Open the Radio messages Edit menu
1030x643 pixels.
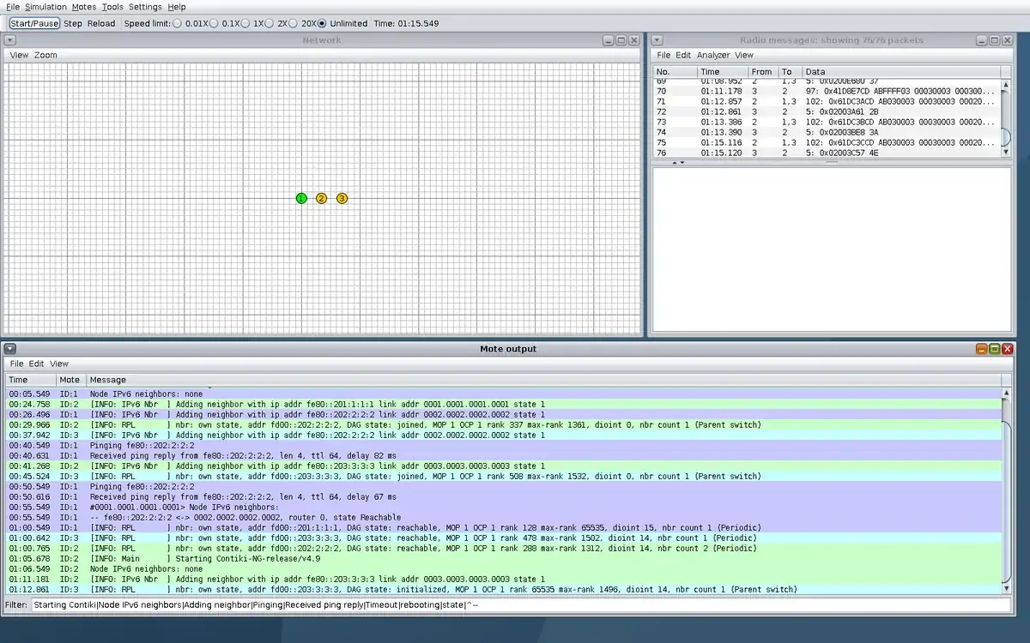[683, 55]
